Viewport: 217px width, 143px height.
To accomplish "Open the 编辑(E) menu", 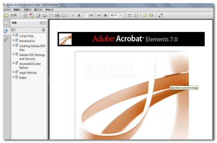I will click(x=17, y=10).
